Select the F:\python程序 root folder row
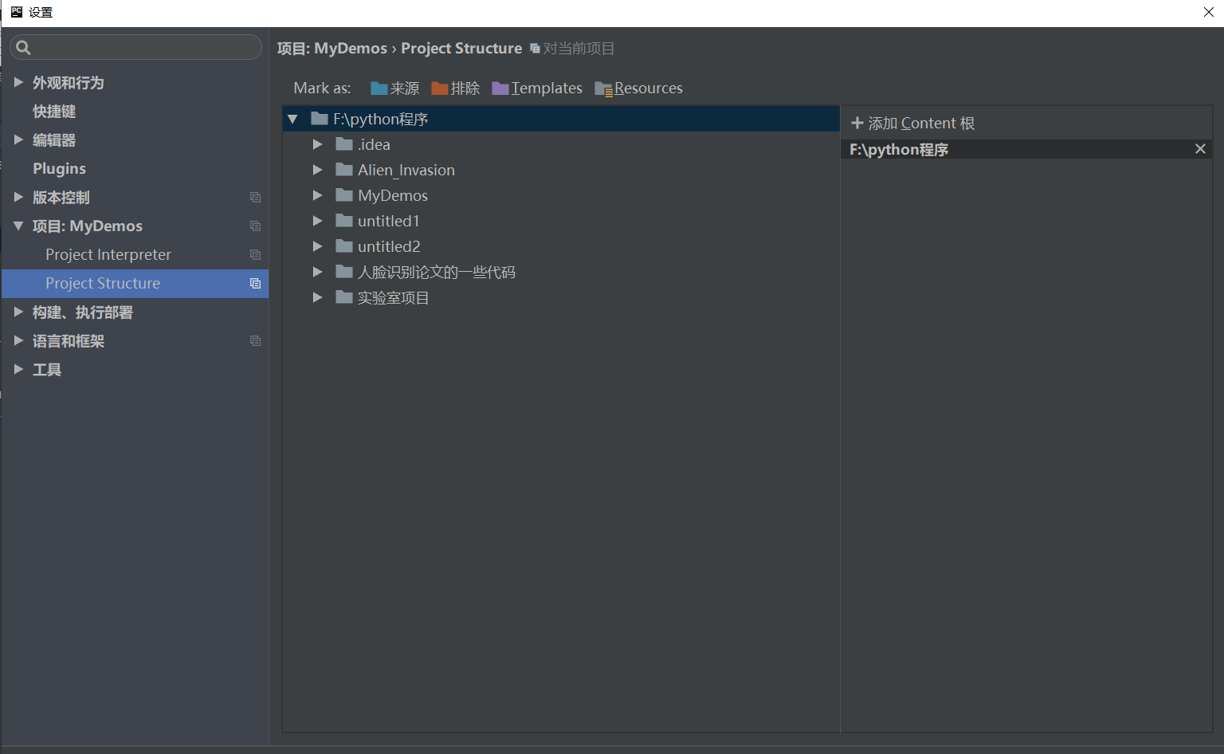 pyautogui.click(x=561, y=119)
